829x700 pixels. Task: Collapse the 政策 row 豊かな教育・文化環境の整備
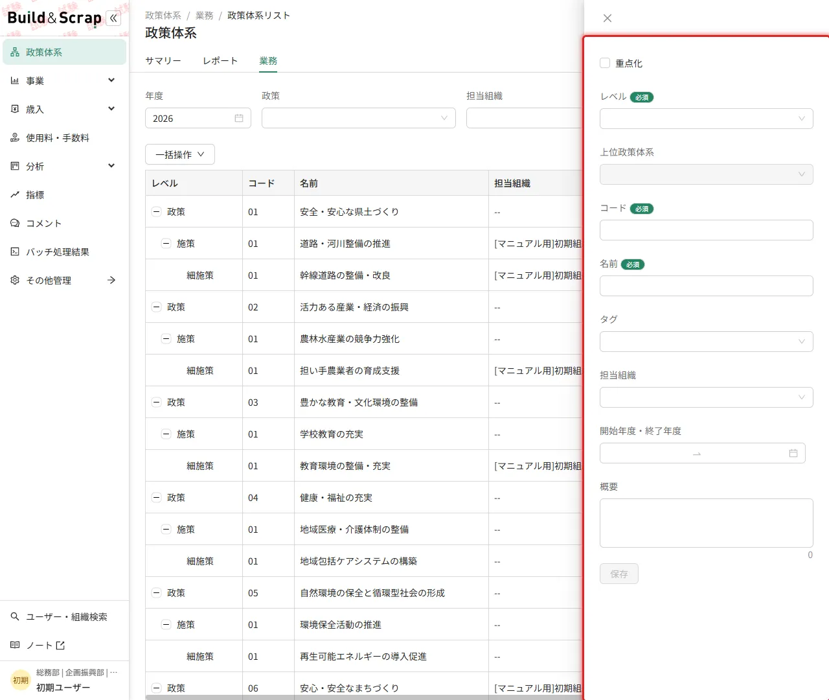[156, 402]
